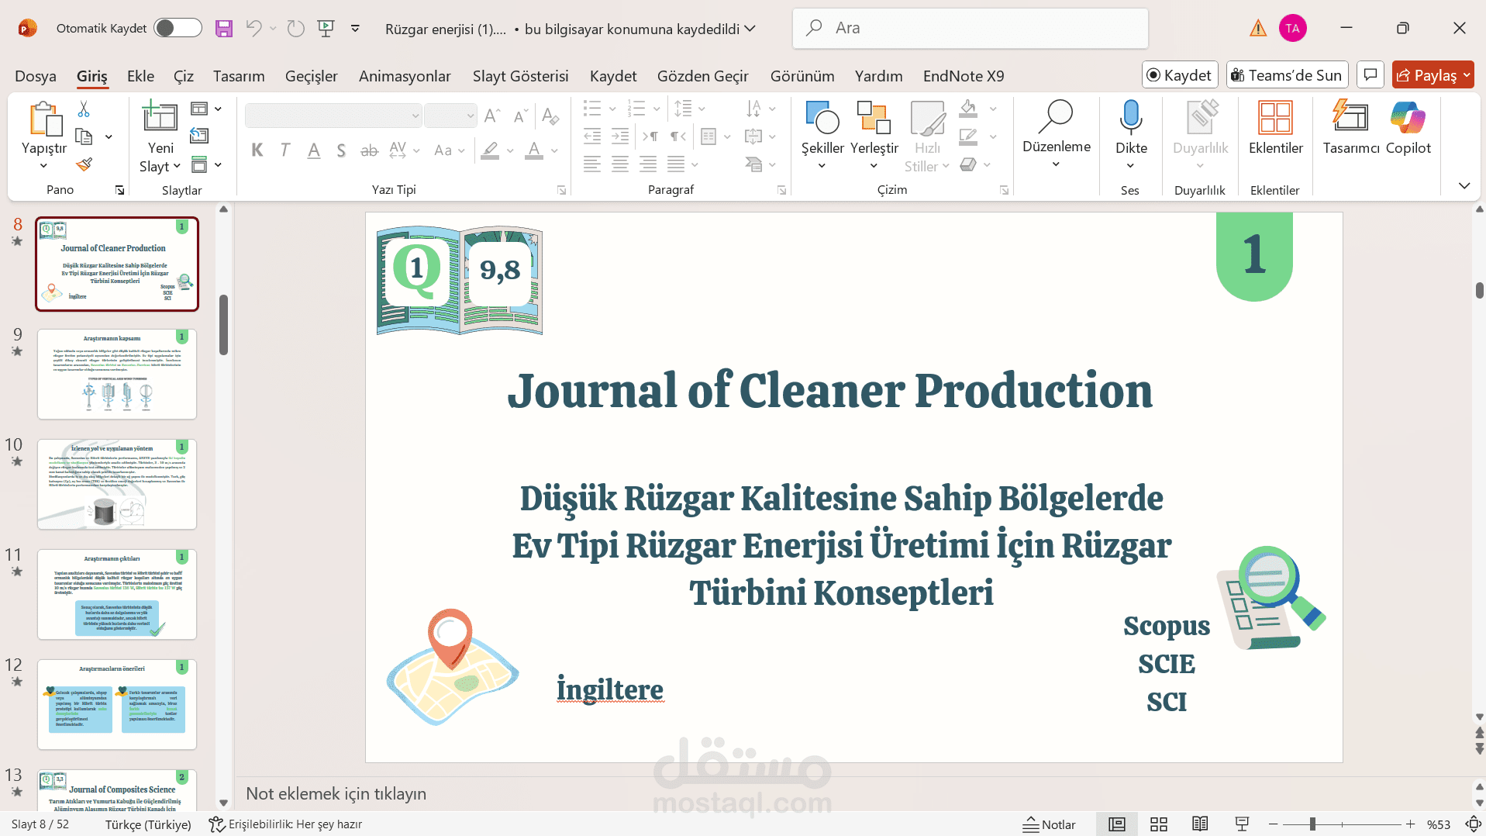Toggle align left paragraph

click(x=592, y=164)
